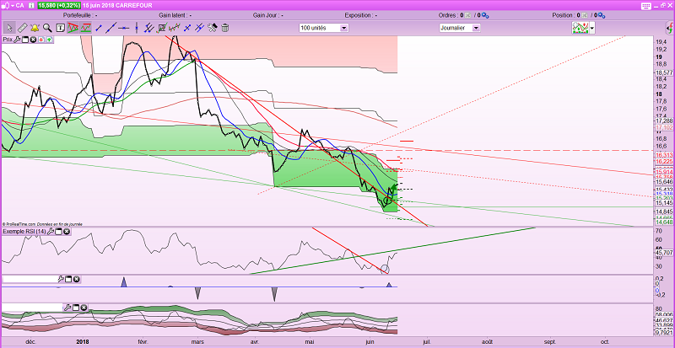Viewport: 675px width, 348px height.
Task: Click the info icon next to CA
Action: click(31, 5)
